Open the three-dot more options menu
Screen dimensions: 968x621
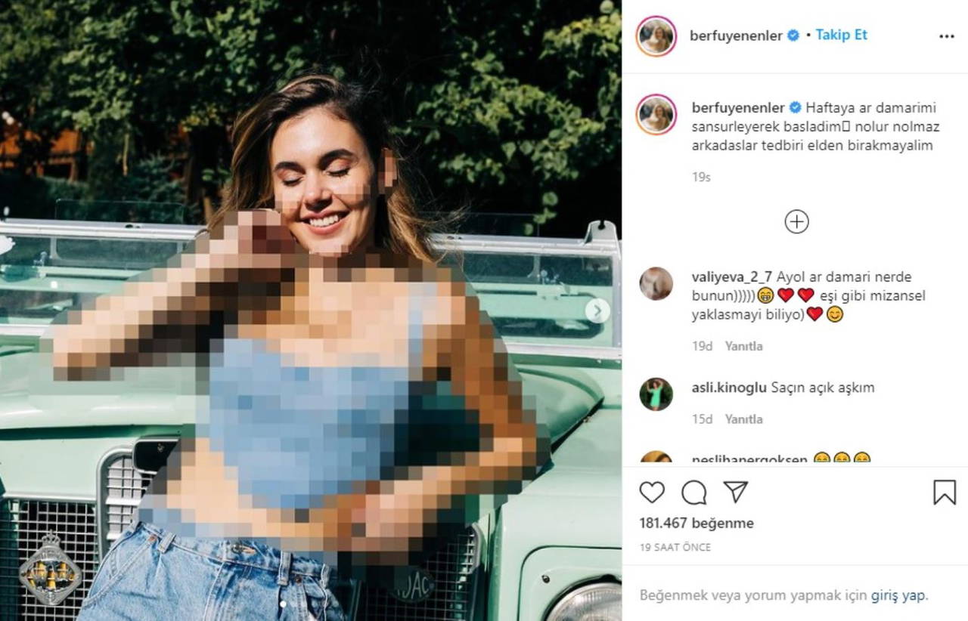coord(946,36)
